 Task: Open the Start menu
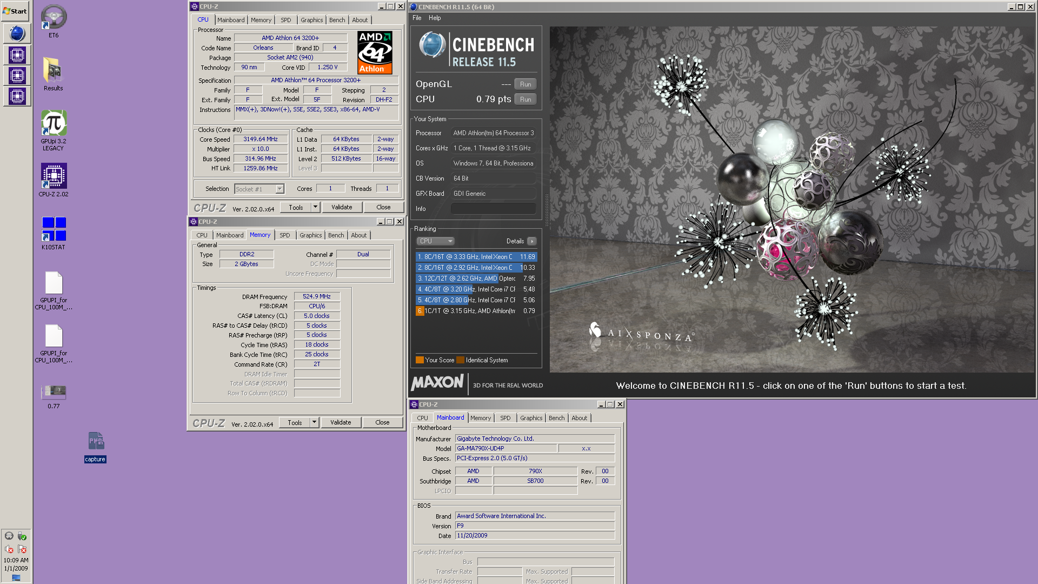[x=15, y=11]
